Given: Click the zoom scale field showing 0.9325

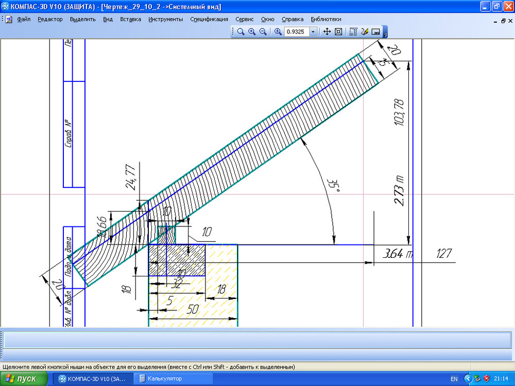Looking at the screenshot, I should click(296, 32).
